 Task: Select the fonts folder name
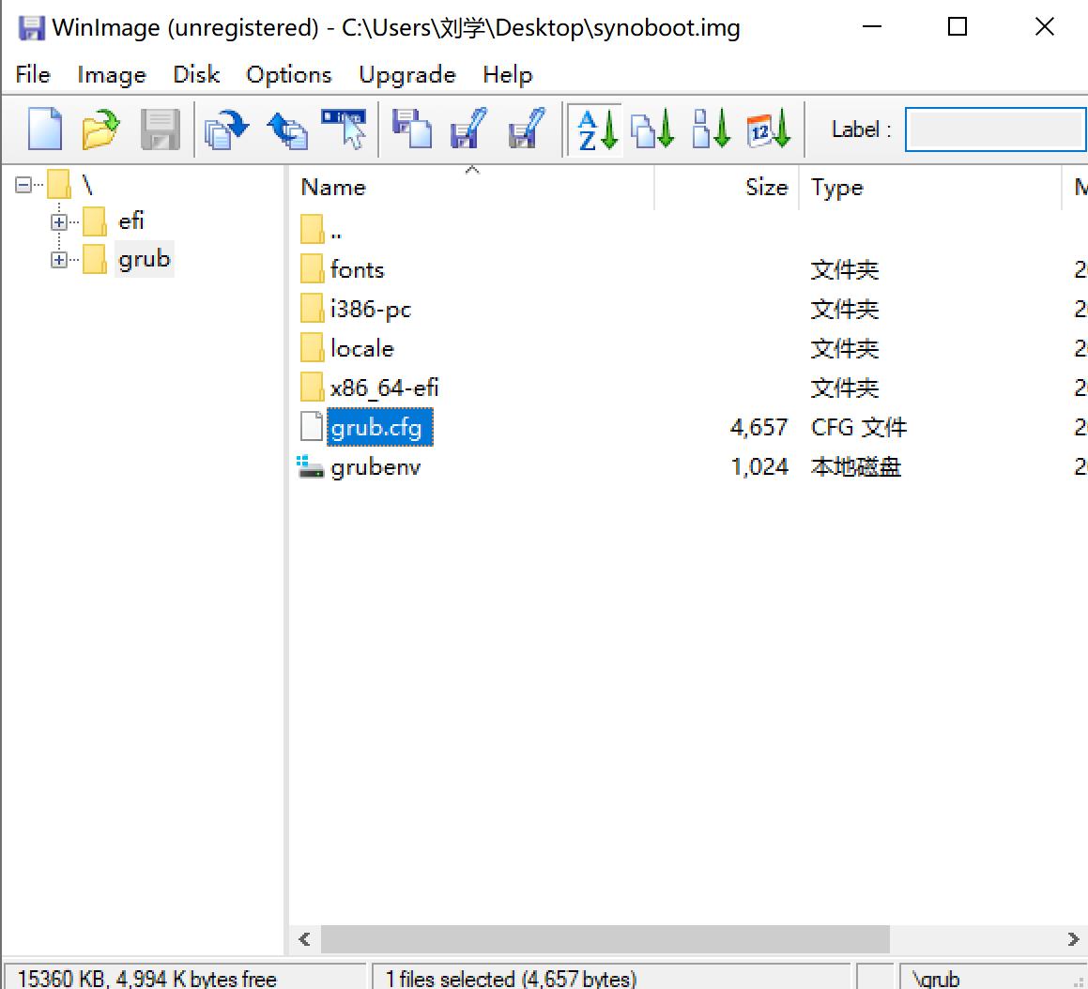pyautogui.click(x=357, y=269)
